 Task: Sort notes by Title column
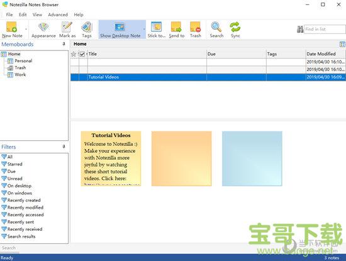coord(147,54)
